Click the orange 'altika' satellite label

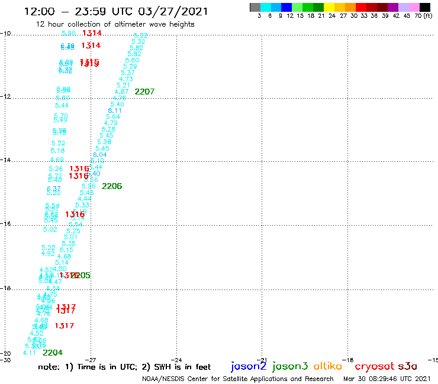(x=328, y=366)
